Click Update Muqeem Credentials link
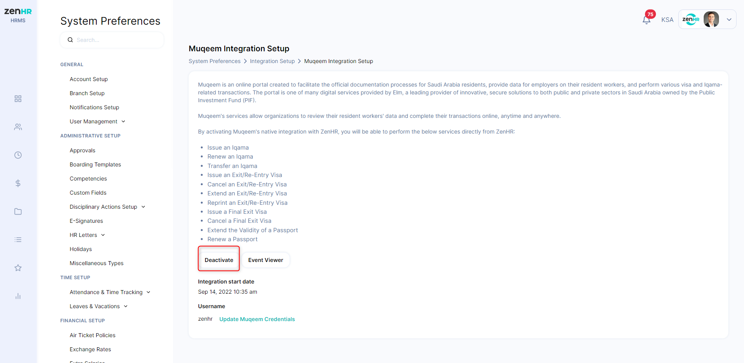The image size is (744, 363). pos(257,319)
